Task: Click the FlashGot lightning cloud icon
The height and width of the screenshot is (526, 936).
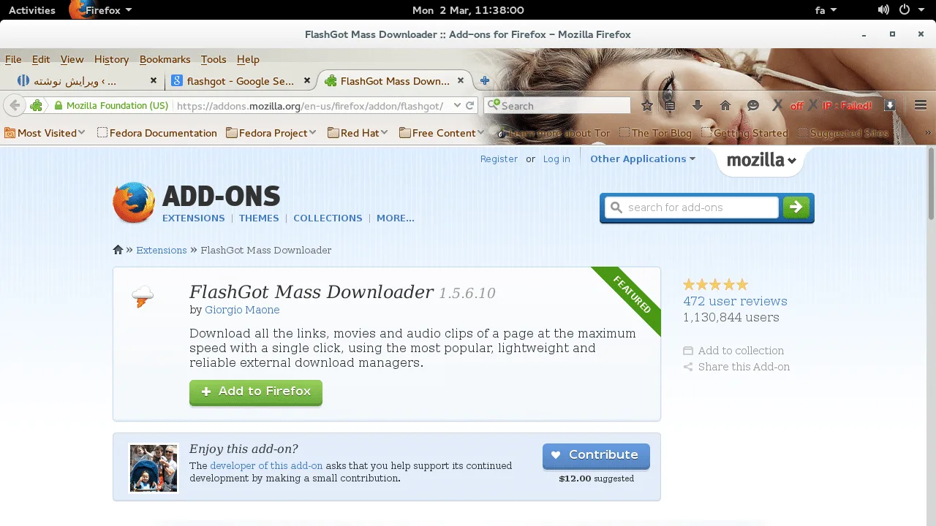Action: 143,297
